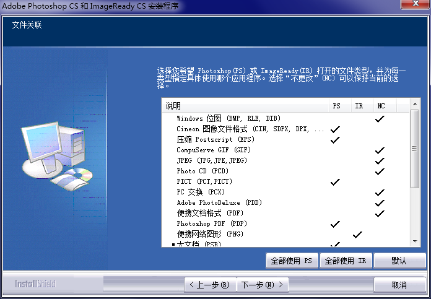Toggle NC checkmark for JPEG row
This screenshot has width=431, height=299.
(380, 161)
